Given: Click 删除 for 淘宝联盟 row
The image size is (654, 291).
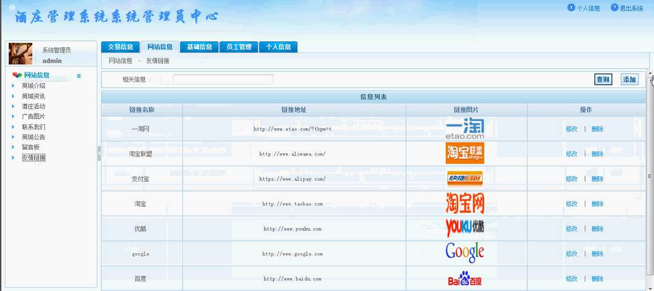Looking at the screenshot, I should pos(597,154).
